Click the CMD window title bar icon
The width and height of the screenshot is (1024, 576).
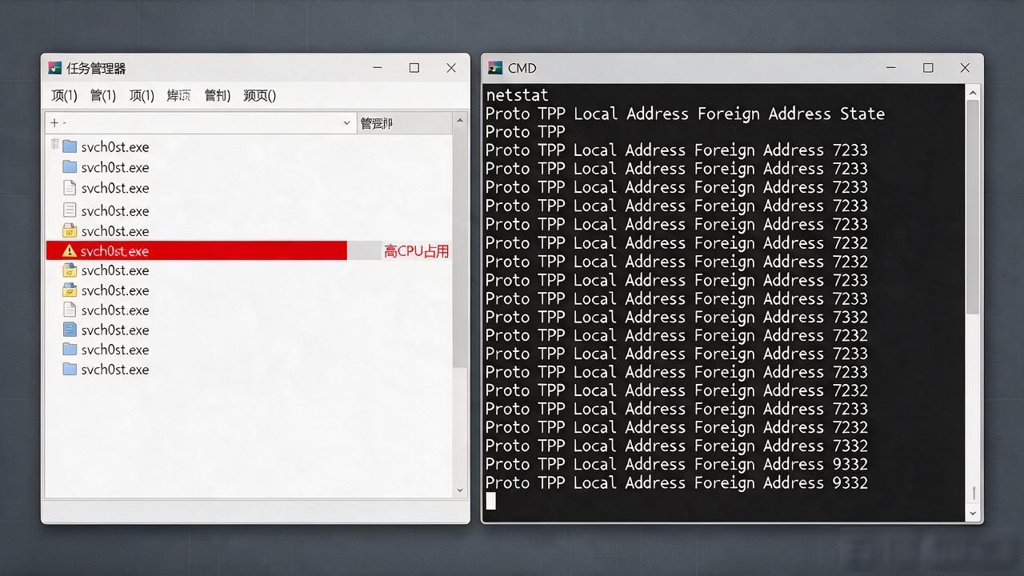(x=495, y=68)
